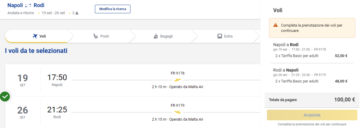Viewport: 360px width, 128px height.
Task: Click the 17:50 Napoli departure time
Action: pyautogui.click(x=57, y=78)
